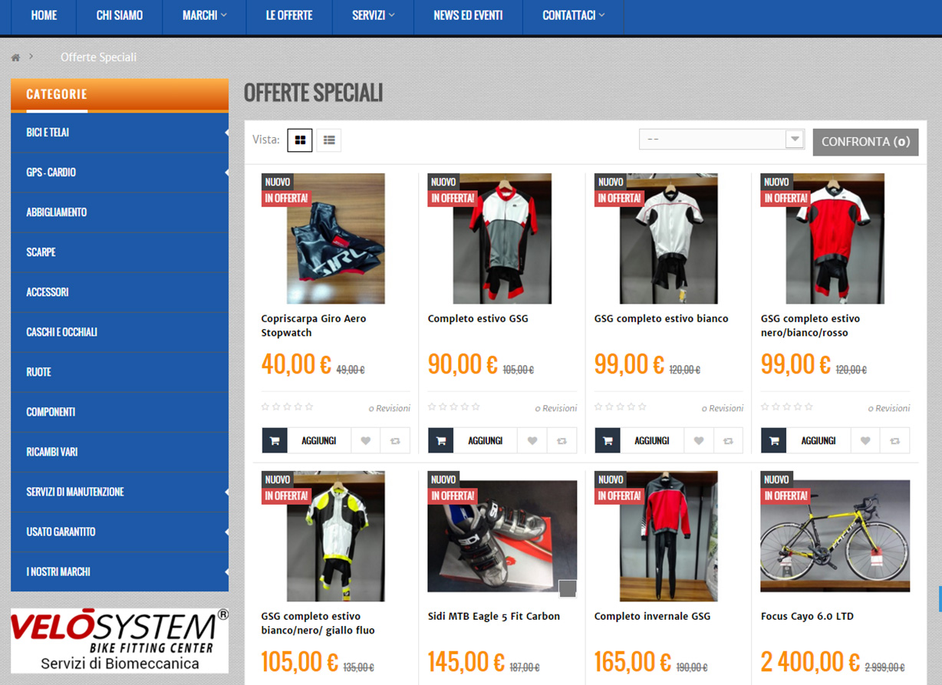Open COMPONENTI category
Image resolution: width=942 pixels, height=685 pixels.
point(120,412)
